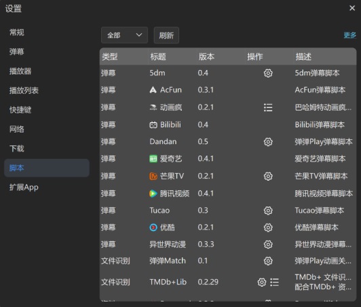Open settings gear for 异世界动漫 script
361x307 pixels.
[268, 245]
